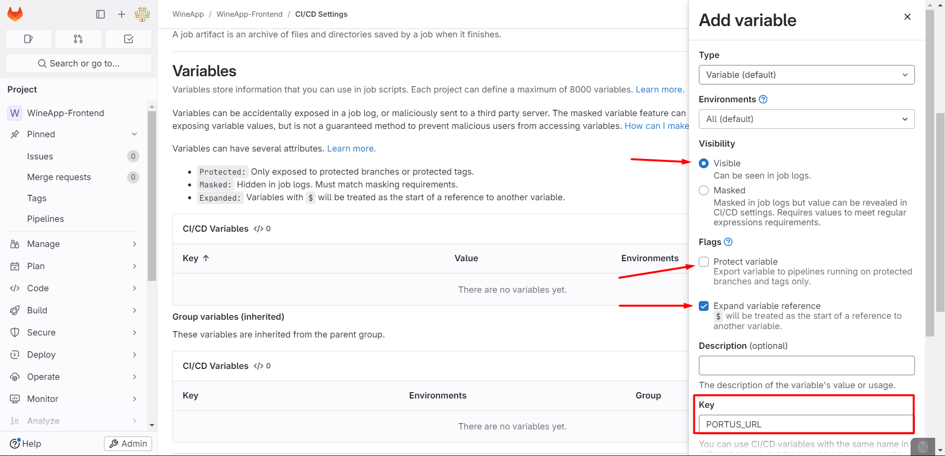Image resolution: width=945 pixels, height=456 pixels.
Task: Open the Type dropdown
Action: (x=806, y=75)
